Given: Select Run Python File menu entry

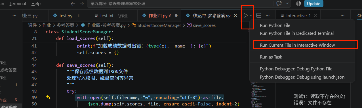Looking at the screenshot, I should click(275, 25).
